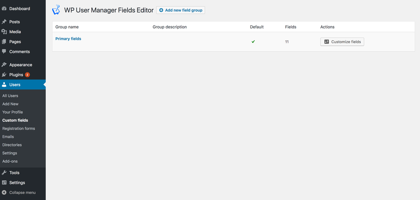Click the Comments speech bubble icon
This screenshot has width=420, height=200.
pos(4,52)
